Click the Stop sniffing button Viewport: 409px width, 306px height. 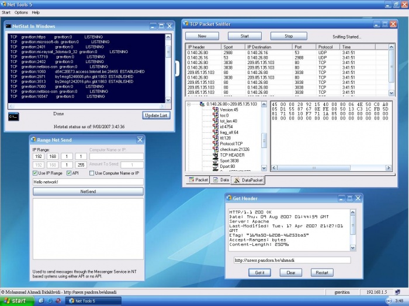(x=289, y=36)
